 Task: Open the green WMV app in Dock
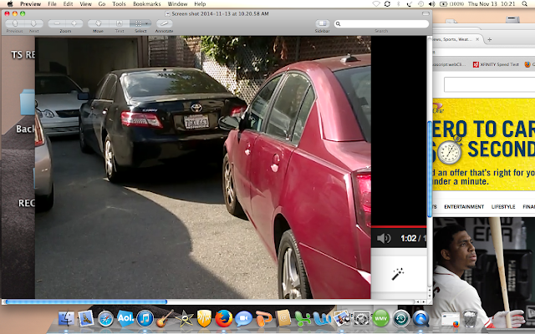click(381, 319)
